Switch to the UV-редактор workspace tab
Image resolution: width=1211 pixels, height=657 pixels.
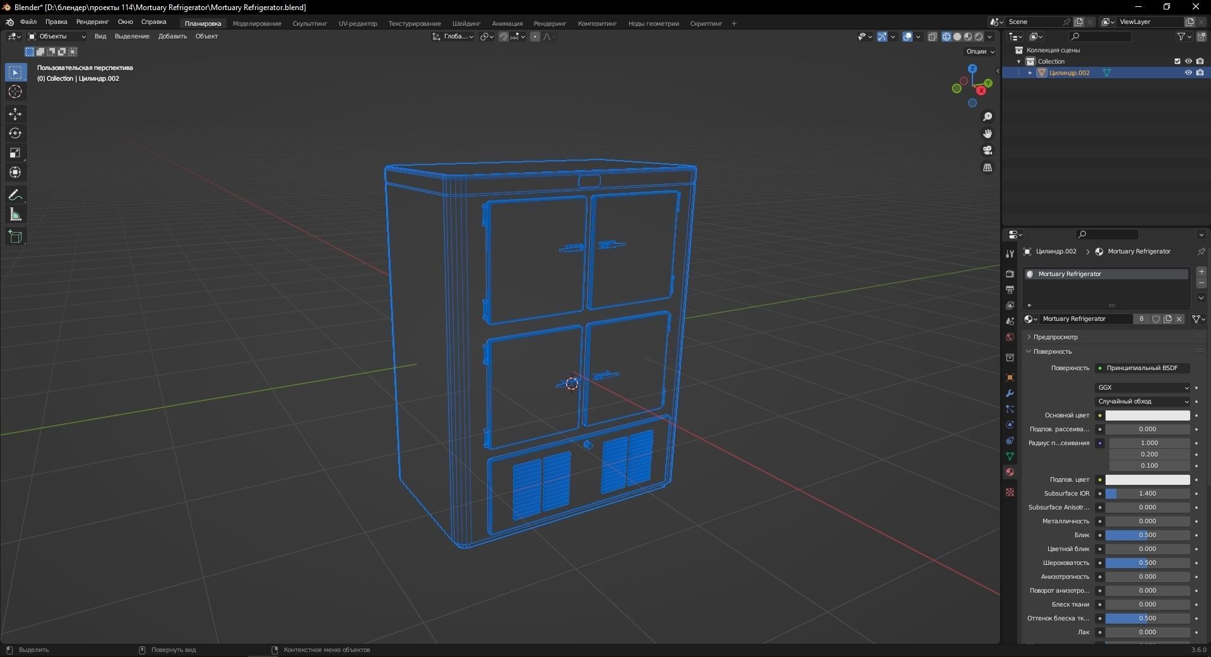(358, 24)
